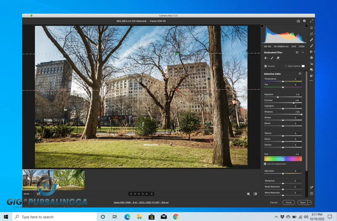Open the Windows Start menu

[6, 216]
